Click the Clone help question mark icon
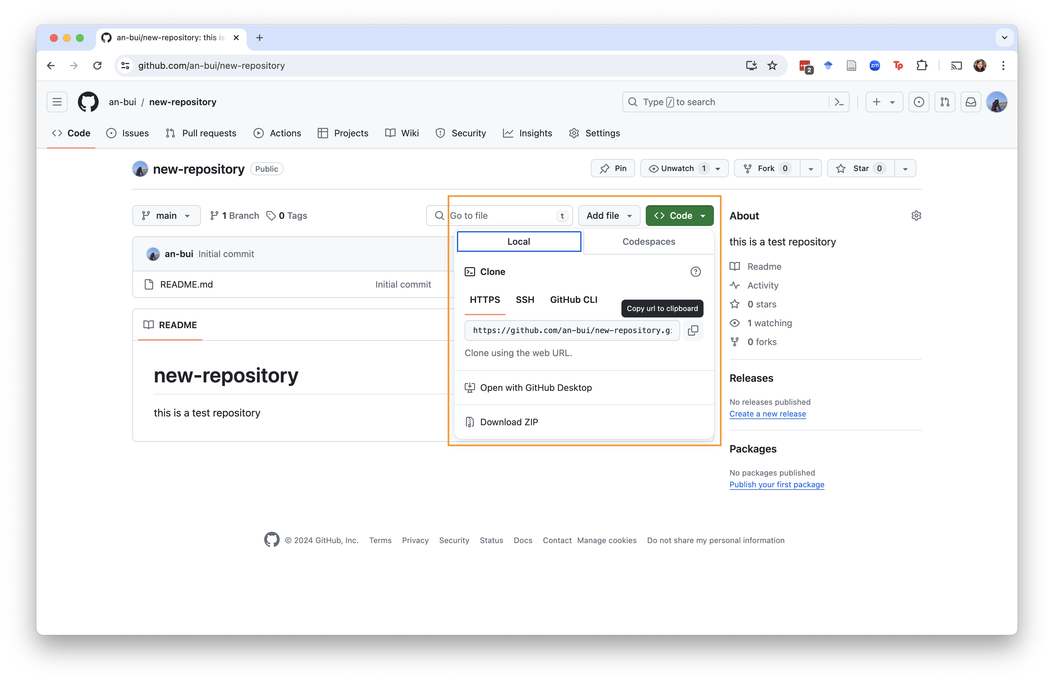This screenshot has height=683, width=1054. click(695, 272)
